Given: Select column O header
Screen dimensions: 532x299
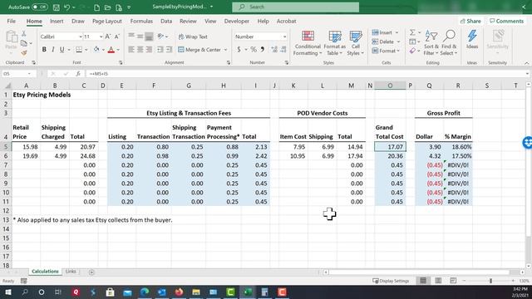Looking at the screenshot, I should pyautogui.click(x=390, y=86).
